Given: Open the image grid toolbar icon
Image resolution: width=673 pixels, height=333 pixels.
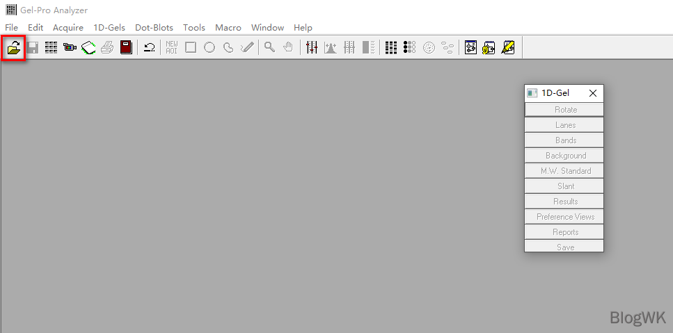Looking at the screenshot, I should 51,47.
